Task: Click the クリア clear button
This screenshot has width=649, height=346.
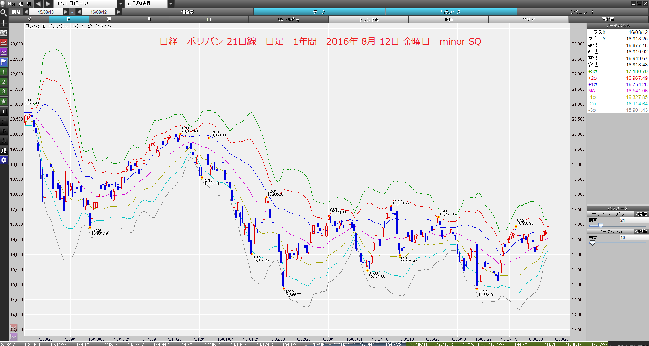Action: 528,19
